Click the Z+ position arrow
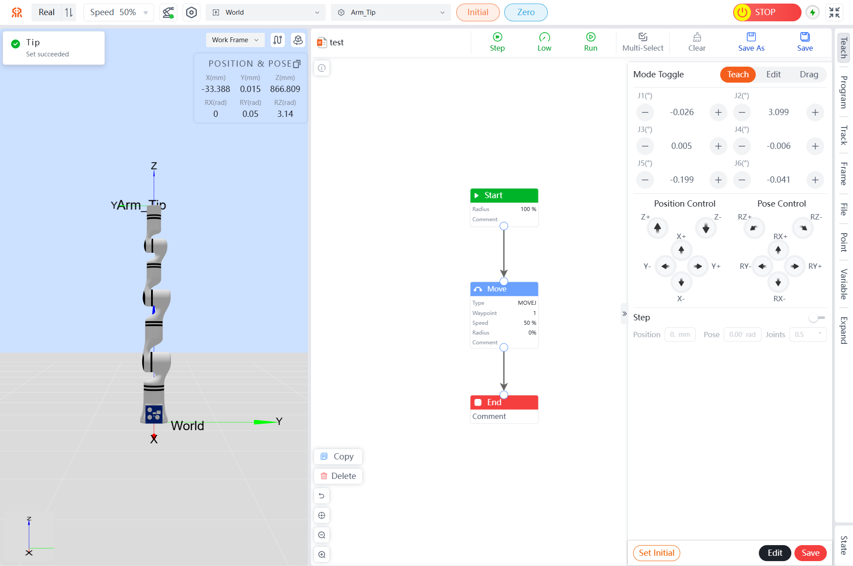 [x=658, y=228]
